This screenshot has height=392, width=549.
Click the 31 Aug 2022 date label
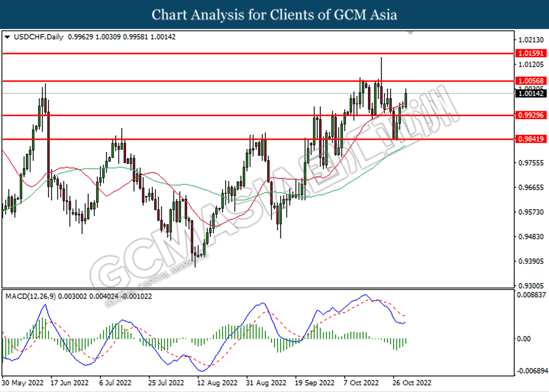coord(266,383)
